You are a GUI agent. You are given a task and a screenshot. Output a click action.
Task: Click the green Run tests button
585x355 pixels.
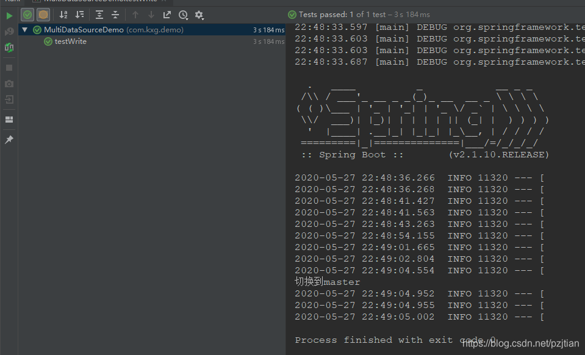point(9,16)
